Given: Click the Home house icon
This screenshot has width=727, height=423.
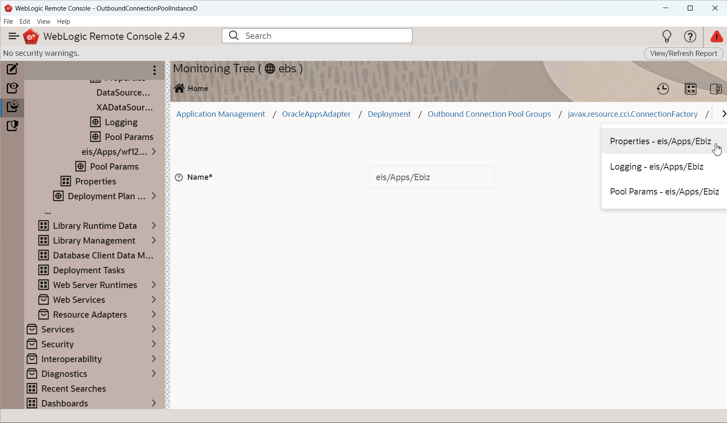Looking at the screenshot, I should tap(180, 88).
